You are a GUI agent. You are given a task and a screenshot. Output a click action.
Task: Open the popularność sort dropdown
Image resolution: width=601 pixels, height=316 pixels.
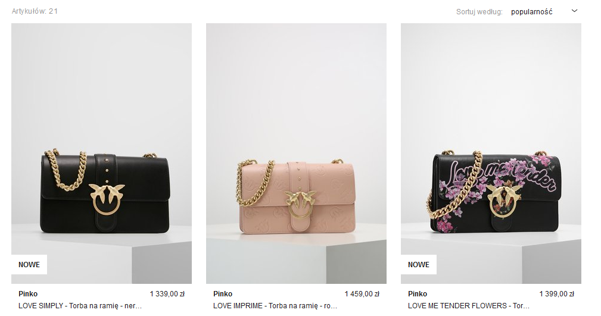544,11
